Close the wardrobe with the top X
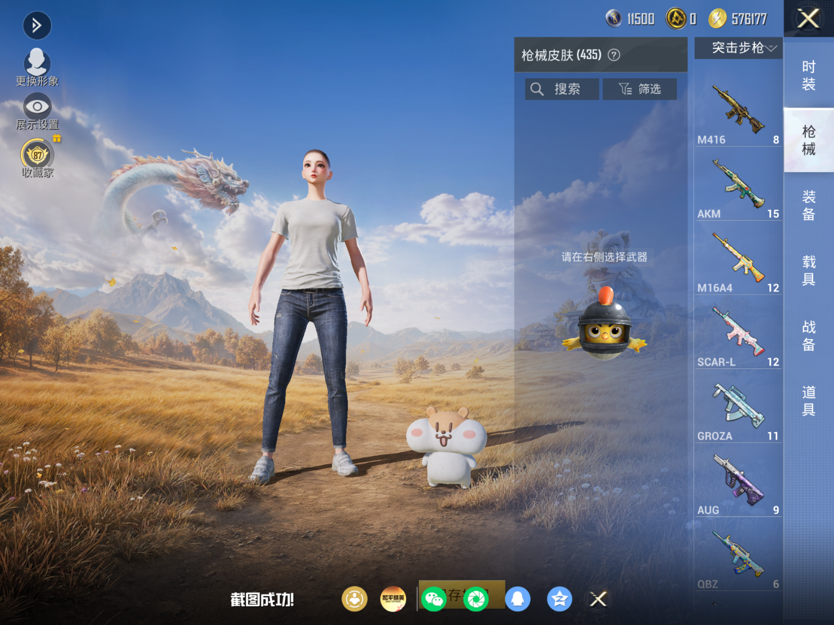The image size is (834, 625). tap(808, 19)
